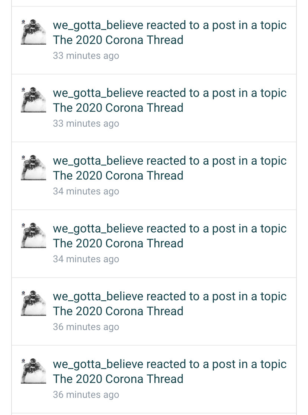
Task: Click the we_gotta_believe username in the bottom entry
Action: (98, 364)
